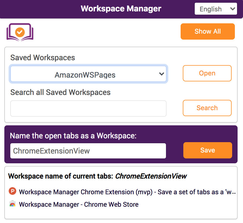Click the arrow on the English language selector
The width and height of the screenshot is (243, 223).
click(232, 9)
